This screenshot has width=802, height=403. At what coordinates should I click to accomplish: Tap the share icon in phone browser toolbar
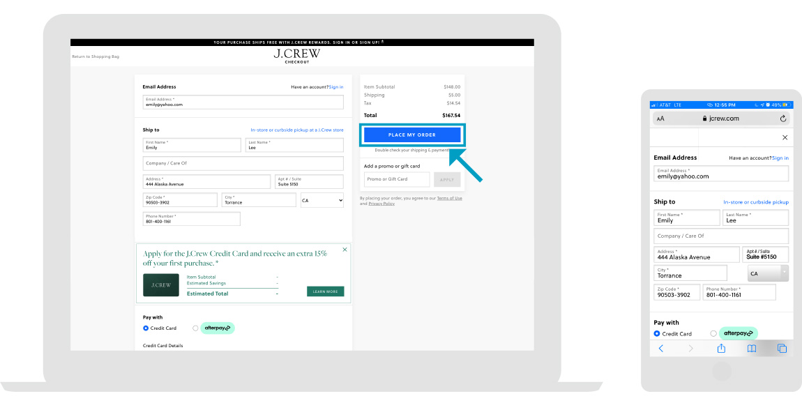(721, 348)
